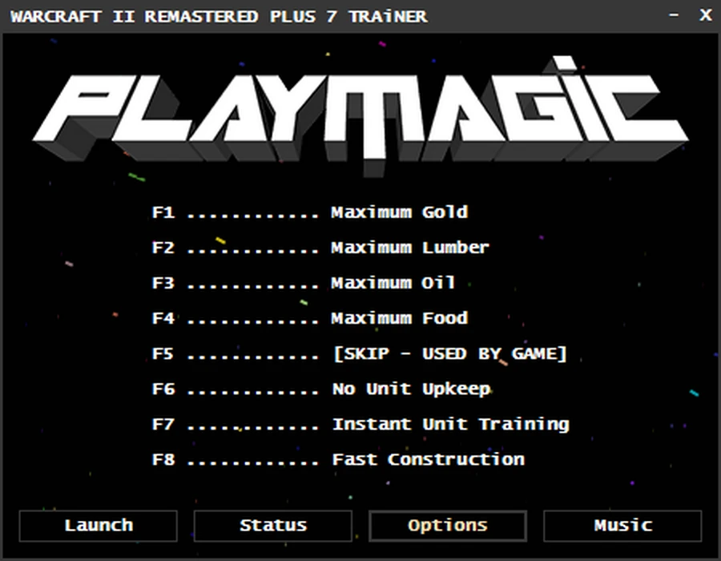Image resolution: width=721 pixels, height=561 pixels.
Task: Select the F7 Instant Unit Training entry
Action: pos(360,425)
